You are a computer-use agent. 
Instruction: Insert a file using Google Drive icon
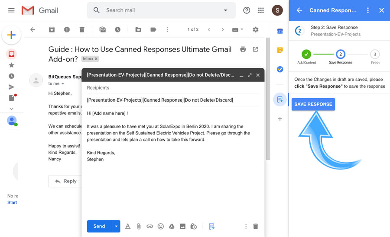coord(172,226)
